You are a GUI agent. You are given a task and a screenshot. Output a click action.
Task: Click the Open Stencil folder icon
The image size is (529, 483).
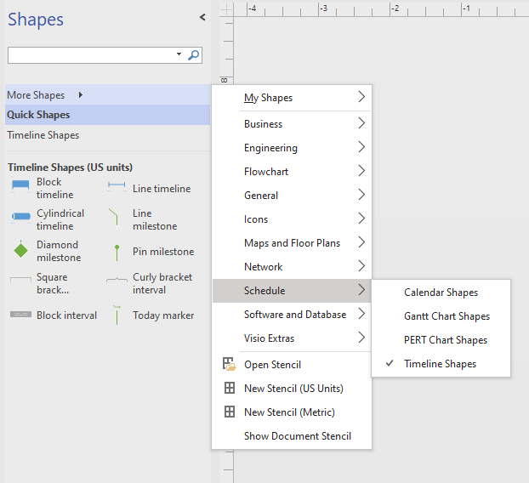[229, 364]
